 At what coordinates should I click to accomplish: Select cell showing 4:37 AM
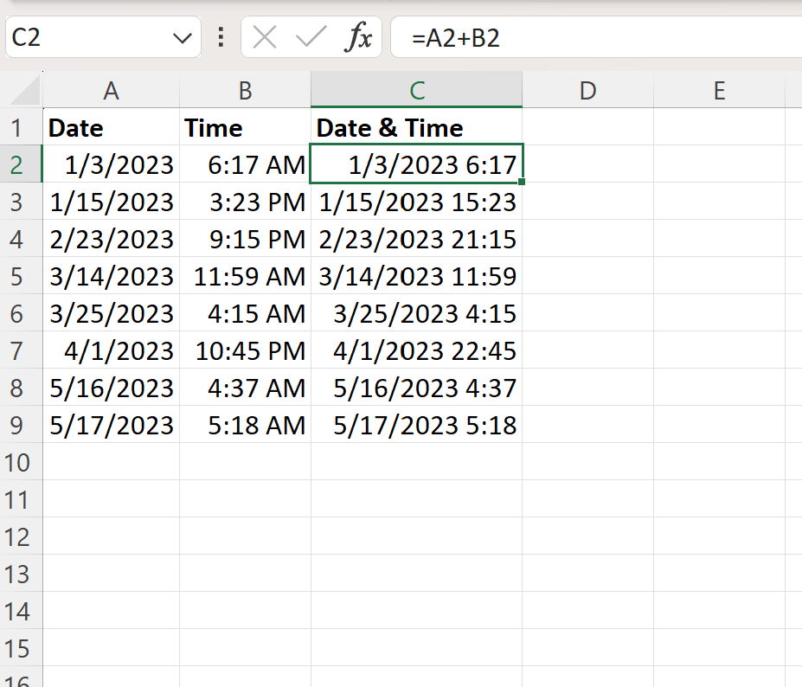[x=245, y=388]
